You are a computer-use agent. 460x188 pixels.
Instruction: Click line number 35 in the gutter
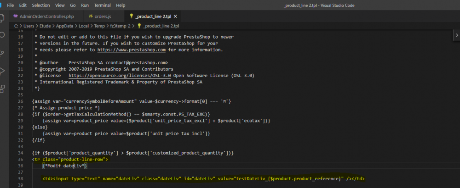pos(20,160)
